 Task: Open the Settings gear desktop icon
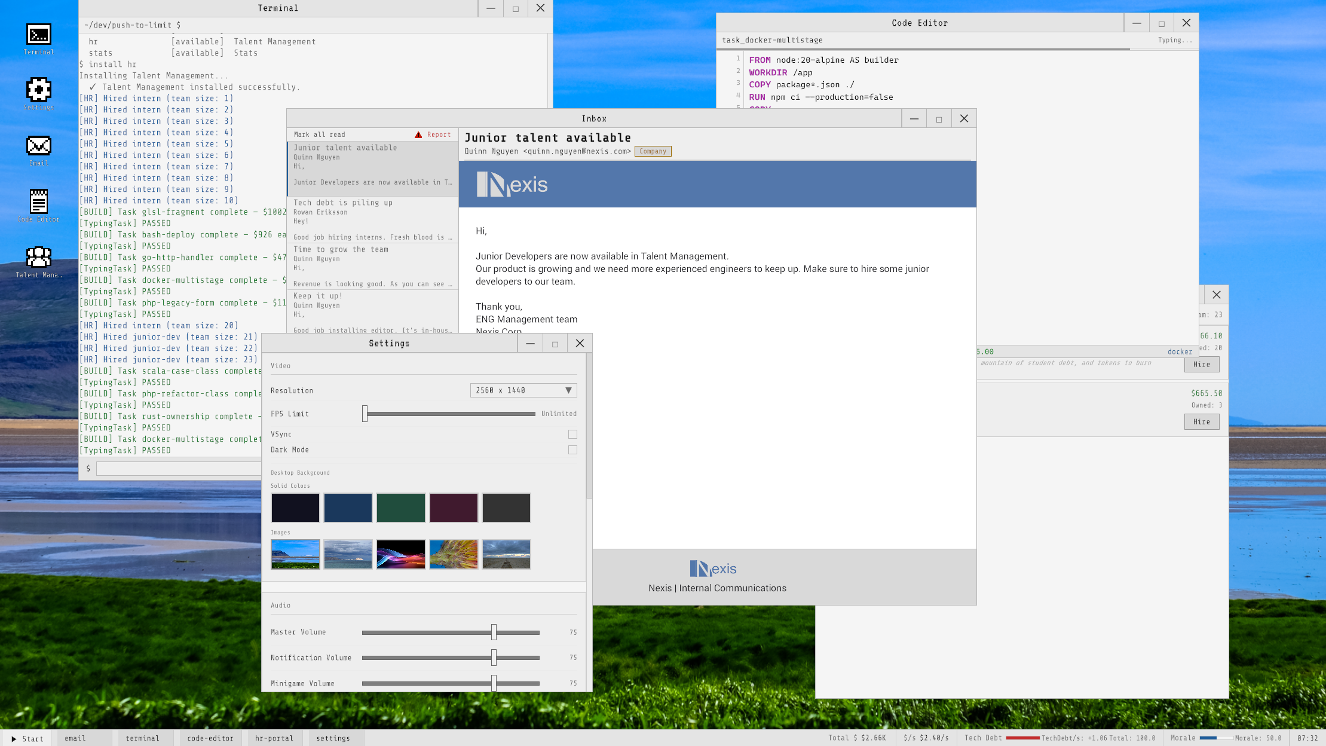click(x=38, y=90)
